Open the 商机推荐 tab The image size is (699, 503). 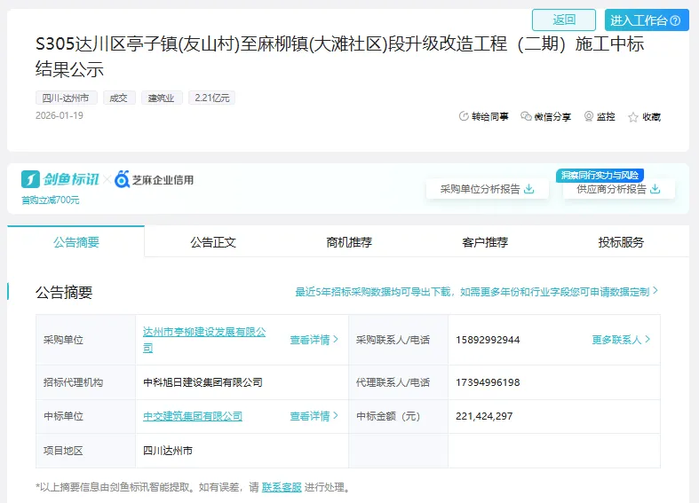tap(349, 242)
